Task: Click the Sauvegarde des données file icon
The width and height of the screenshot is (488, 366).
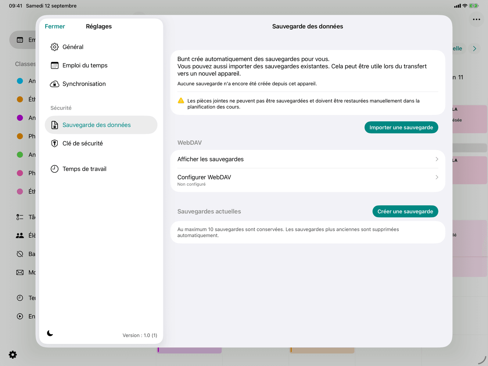Action: 55,125
